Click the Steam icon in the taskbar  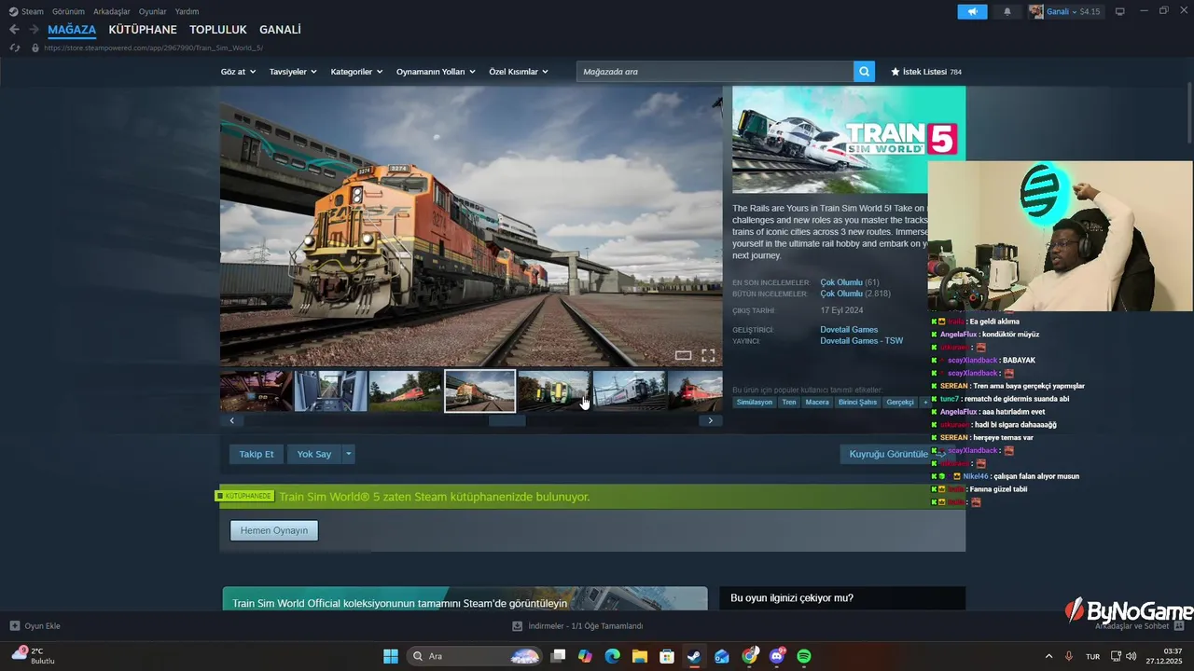pyautogui.click(x=694, y=656)
